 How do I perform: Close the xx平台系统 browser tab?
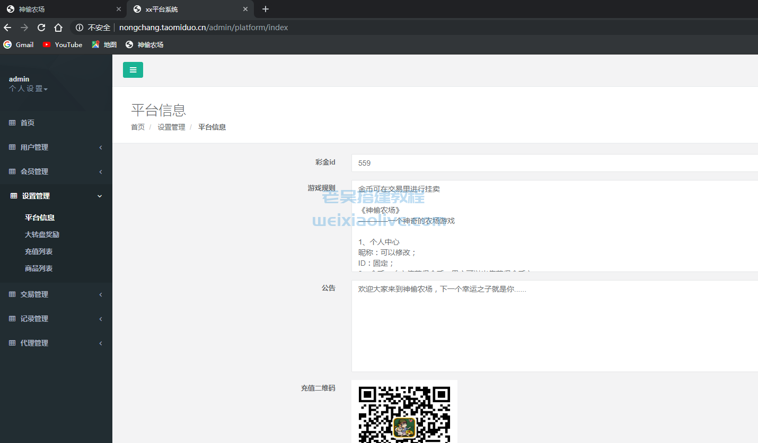245,9
